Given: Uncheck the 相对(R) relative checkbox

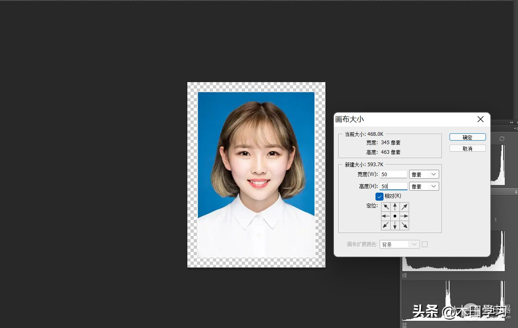Looking at the screenshot, I should [x=379, y=196].
